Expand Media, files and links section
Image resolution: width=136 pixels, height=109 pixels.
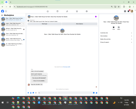click(x=116, y=39)
